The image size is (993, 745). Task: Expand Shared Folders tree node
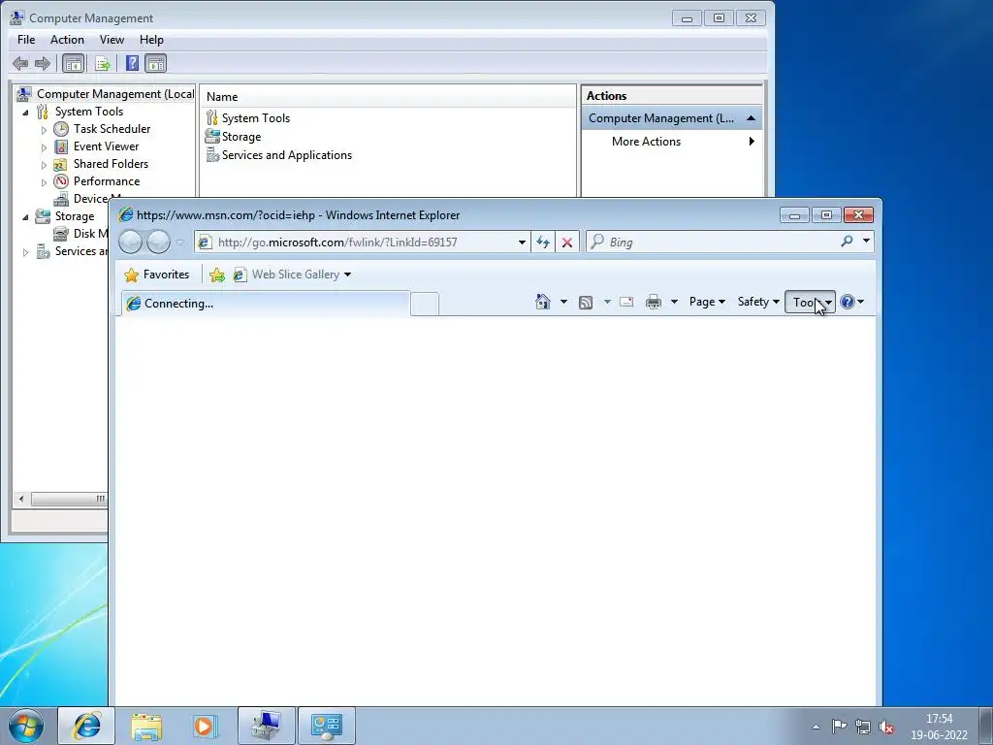point(44,165)
